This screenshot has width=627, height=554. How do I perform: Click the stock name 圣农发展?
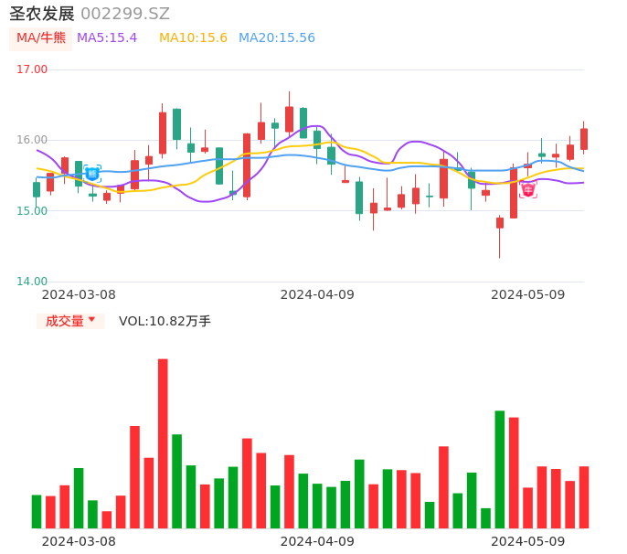click(42, 14)
